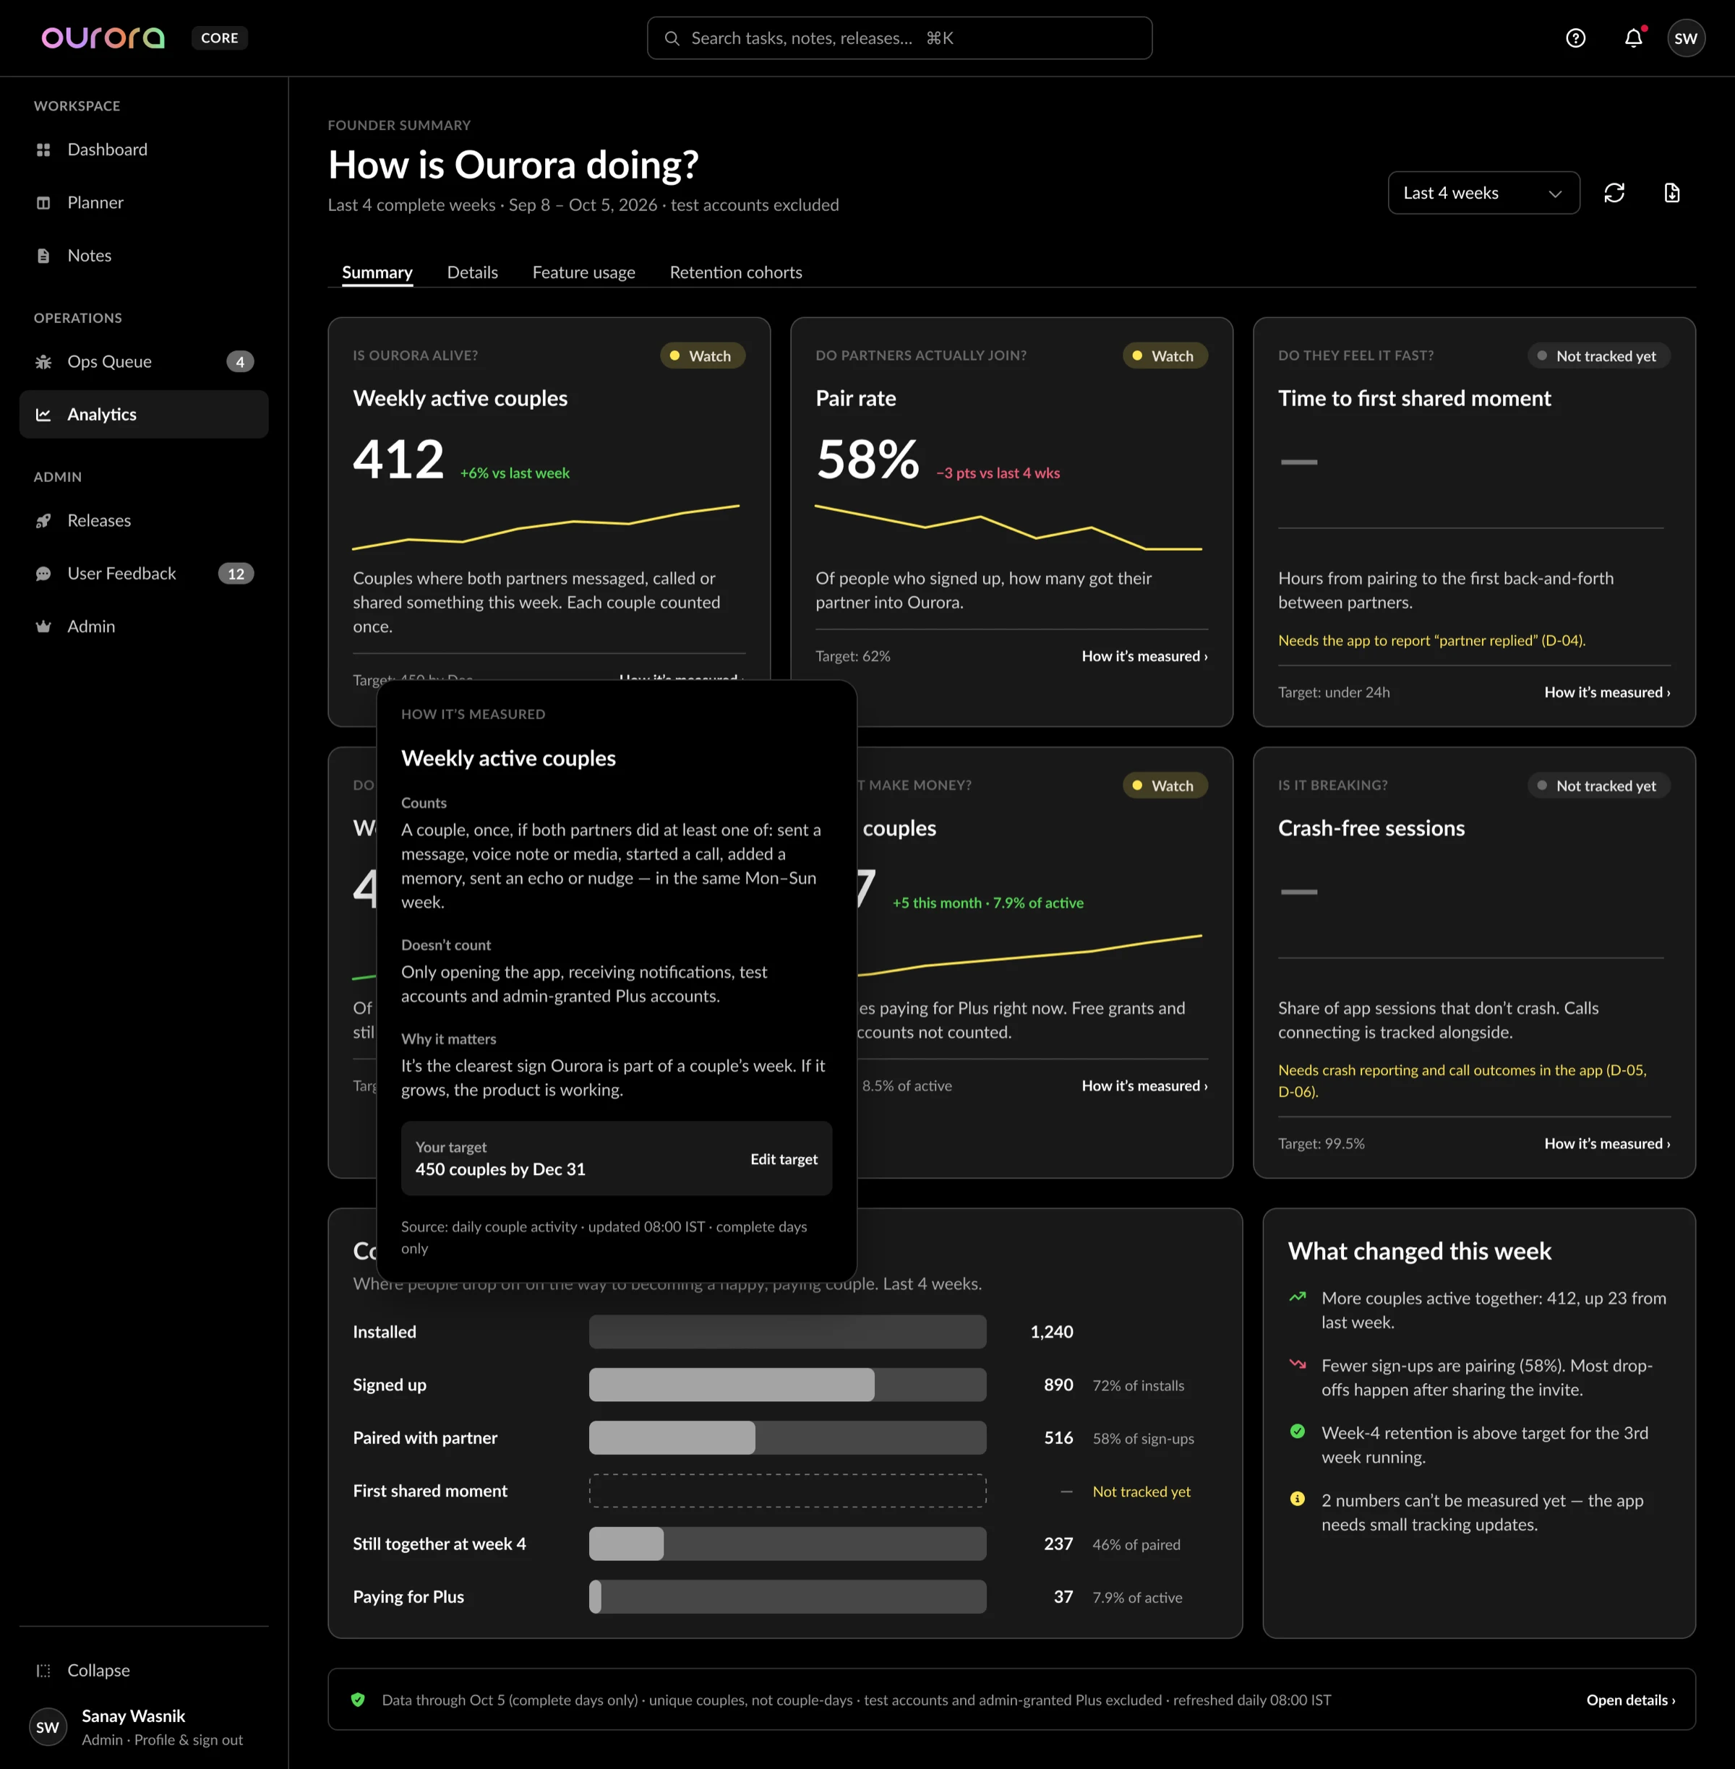Image resolution: width=1735 pixels, height=1769 pixels.
Task: Click the Signed up funnel bar
Action: (x=787, y=1385)
